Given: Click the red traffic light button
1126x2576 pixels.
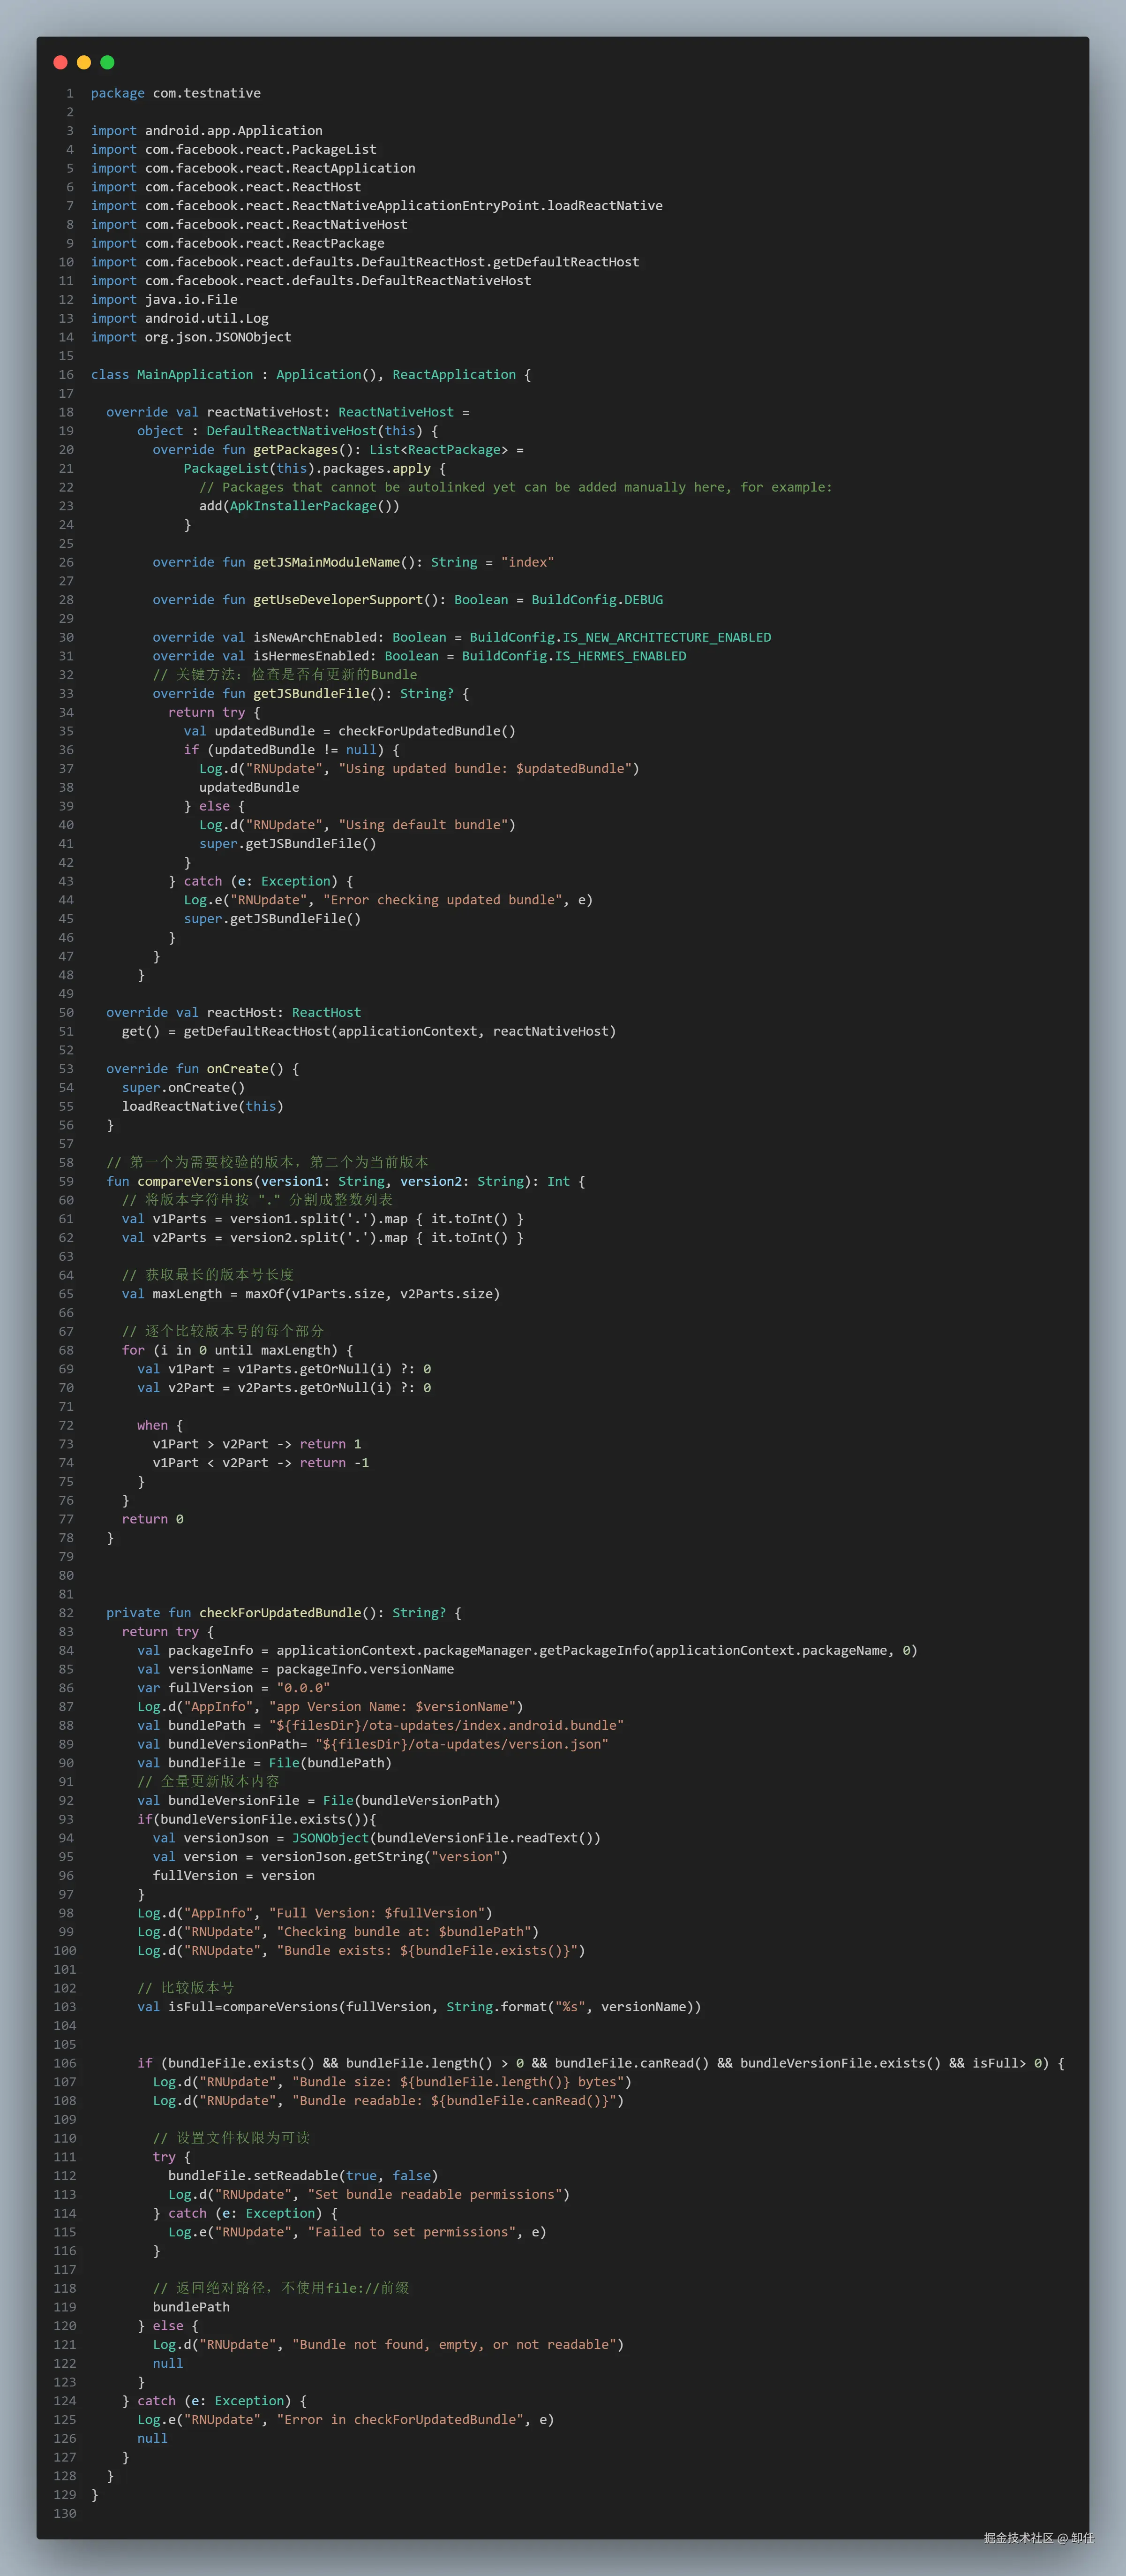Looking at the screenshot, I should pyautogui.click(x=61, y=62).
